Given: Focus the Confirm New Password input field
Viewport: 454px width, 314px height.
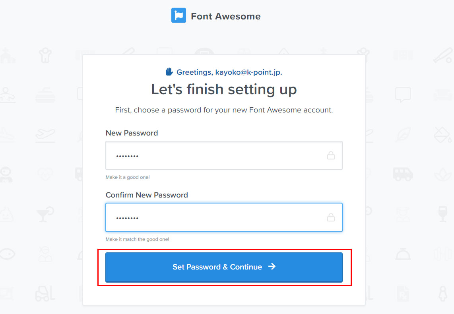Looking at the screenshot, I should (215, 217).
